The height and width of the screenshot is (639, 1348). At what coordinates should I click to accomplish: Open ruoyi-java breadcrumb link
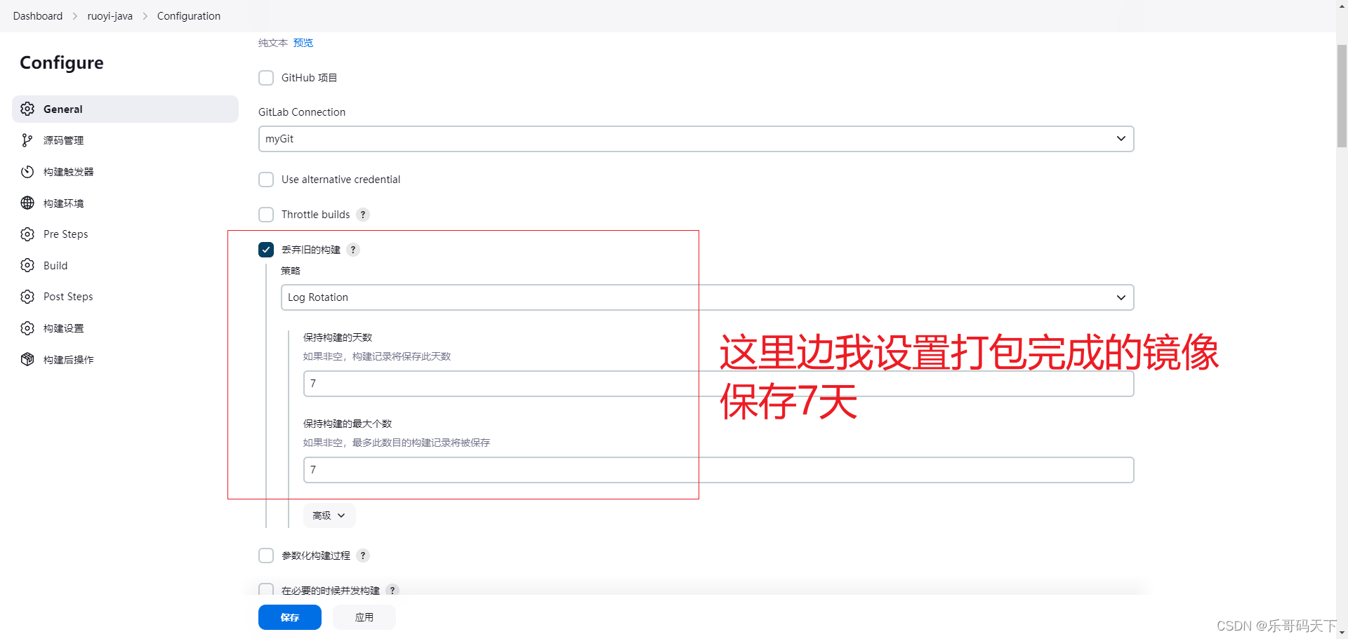110,16
